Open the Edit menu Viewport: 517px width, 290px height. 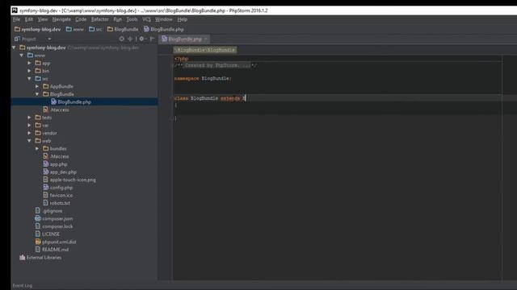pyautogui.click(x=29, y=19)
